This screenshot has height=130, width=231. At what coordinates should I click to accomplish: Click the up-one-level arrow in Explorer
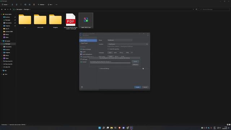(10, 9)
